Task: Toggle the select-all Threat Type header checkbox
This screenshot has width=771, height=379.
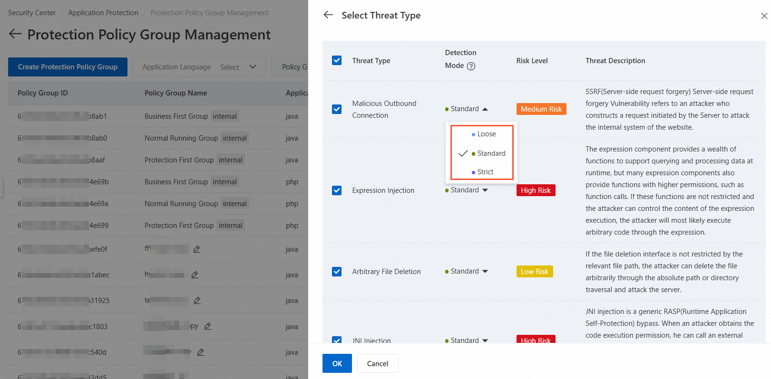Action: (337, 60)
